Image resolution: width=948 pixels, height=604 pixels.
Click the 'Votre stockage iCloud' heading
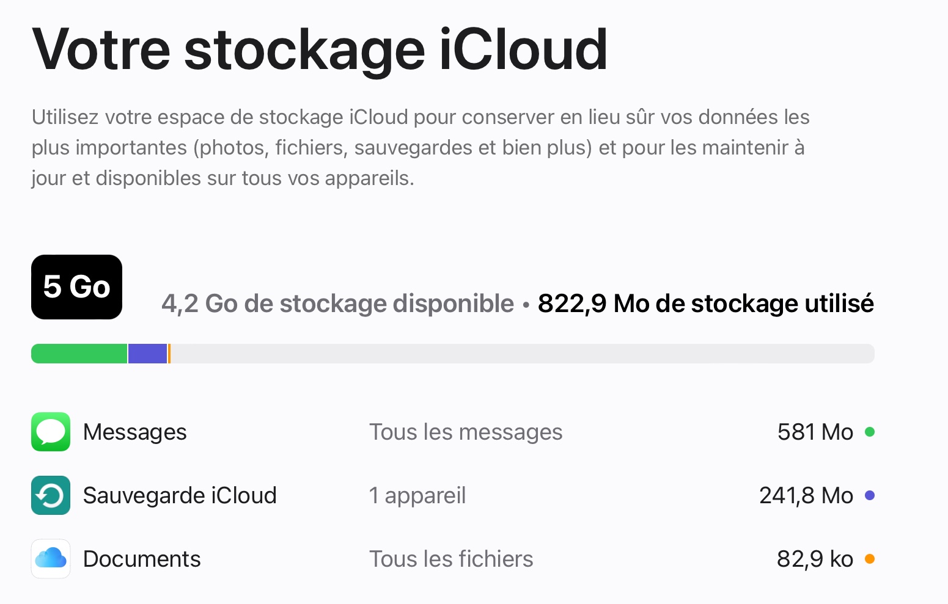(320, 50)
